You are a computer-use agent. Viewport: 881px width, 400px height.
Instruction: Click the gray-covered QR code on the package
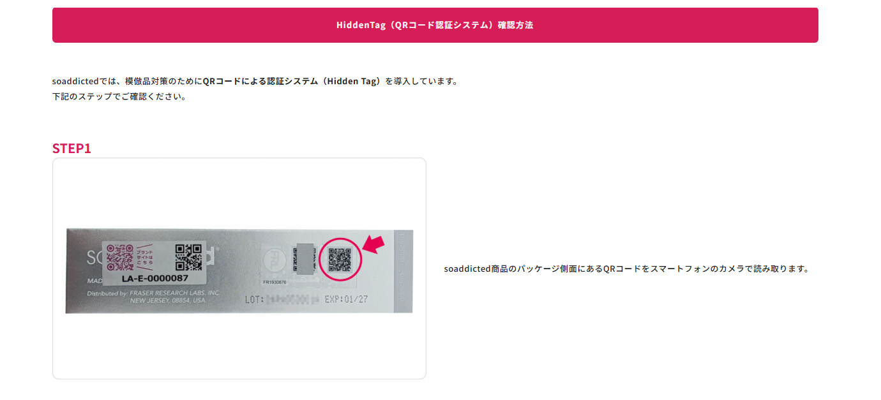coord(303,258)
